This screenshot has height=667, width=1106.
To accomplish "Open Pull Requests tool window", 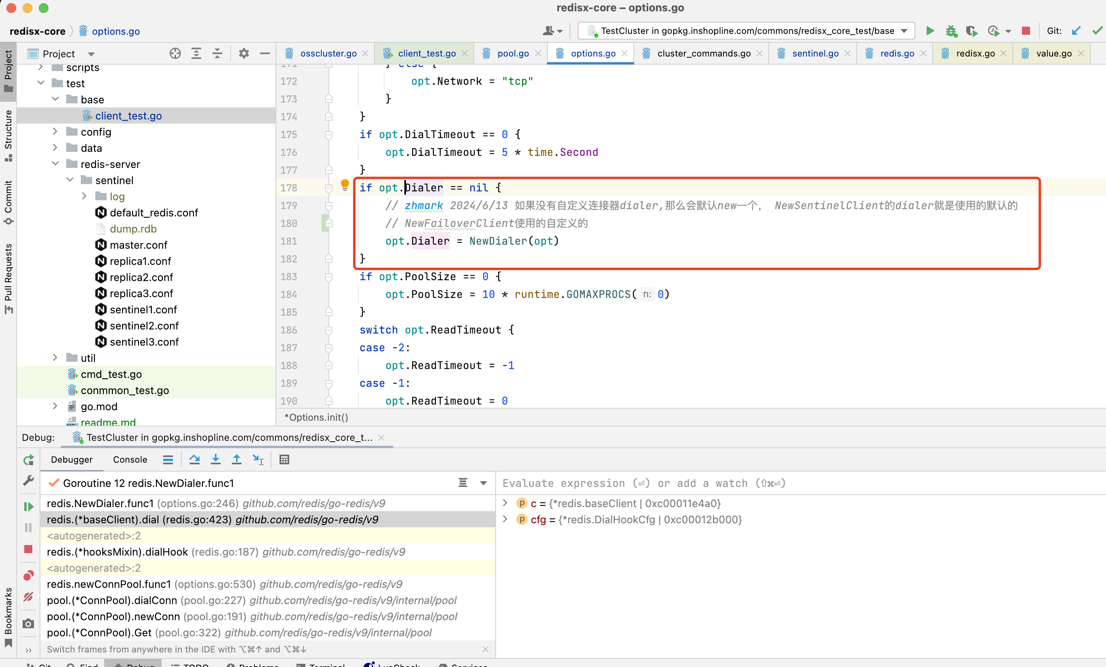I will [8, 278].
